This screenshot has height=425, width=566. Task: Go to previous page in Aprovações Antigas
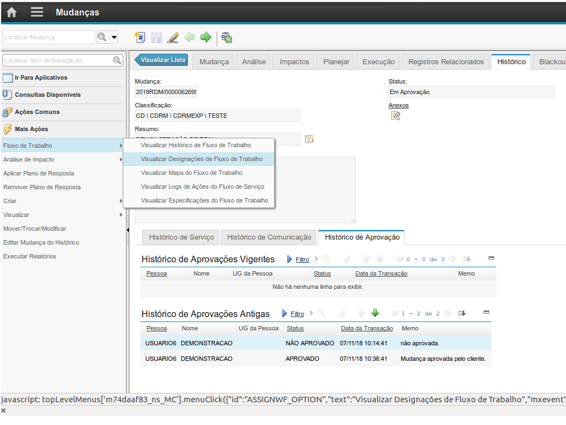point(395,313)
